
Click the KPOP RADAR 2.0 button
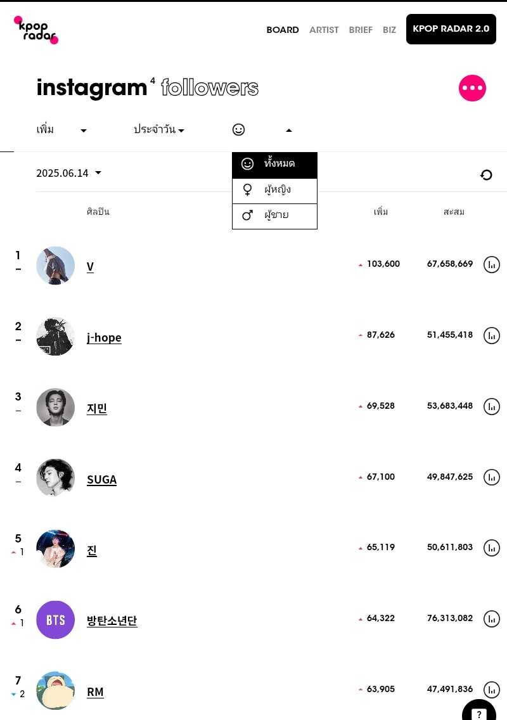coord(451,29)
